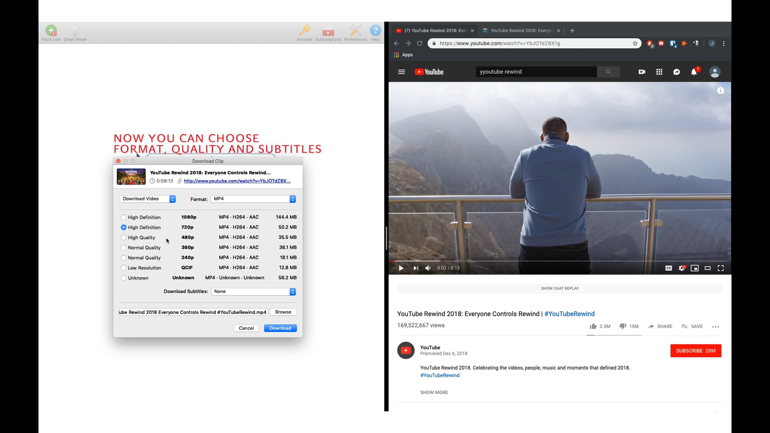Go back in the browser
770x433 pixels.
pyautogui.click(x=397, y=43)
